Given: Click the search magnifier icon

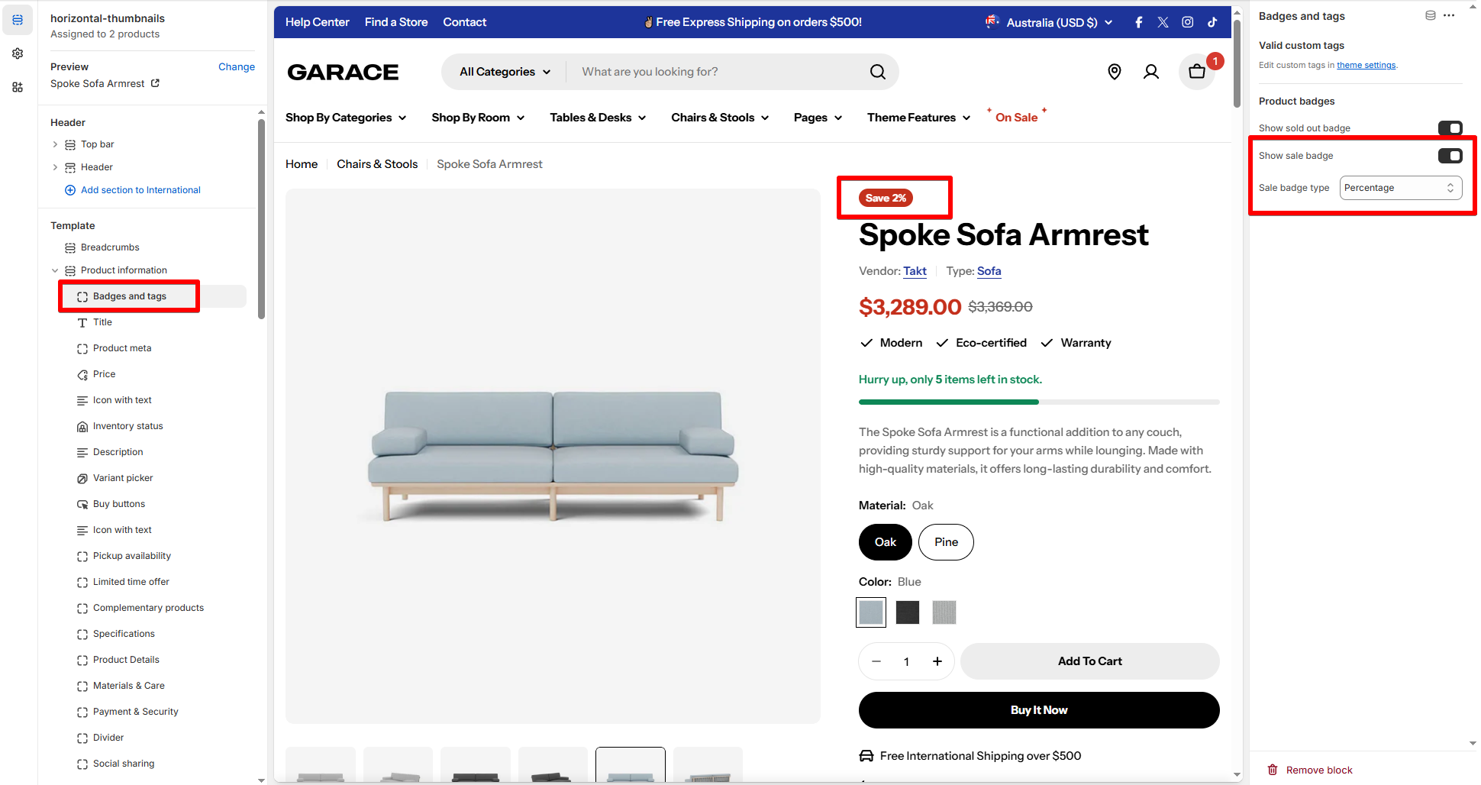Looking at the screenshot, I should coord(878,72).
